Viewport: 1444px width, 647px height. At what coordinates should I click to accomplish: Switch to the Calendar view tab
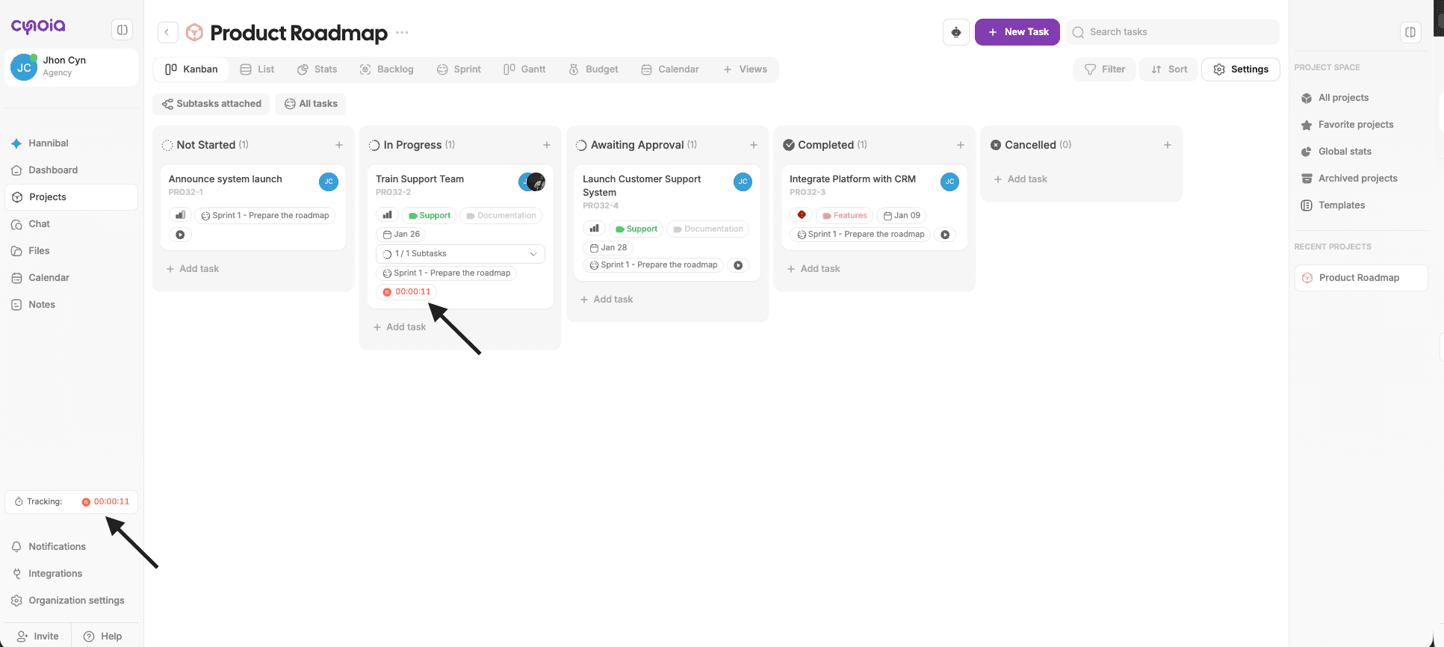click(670, 69)
